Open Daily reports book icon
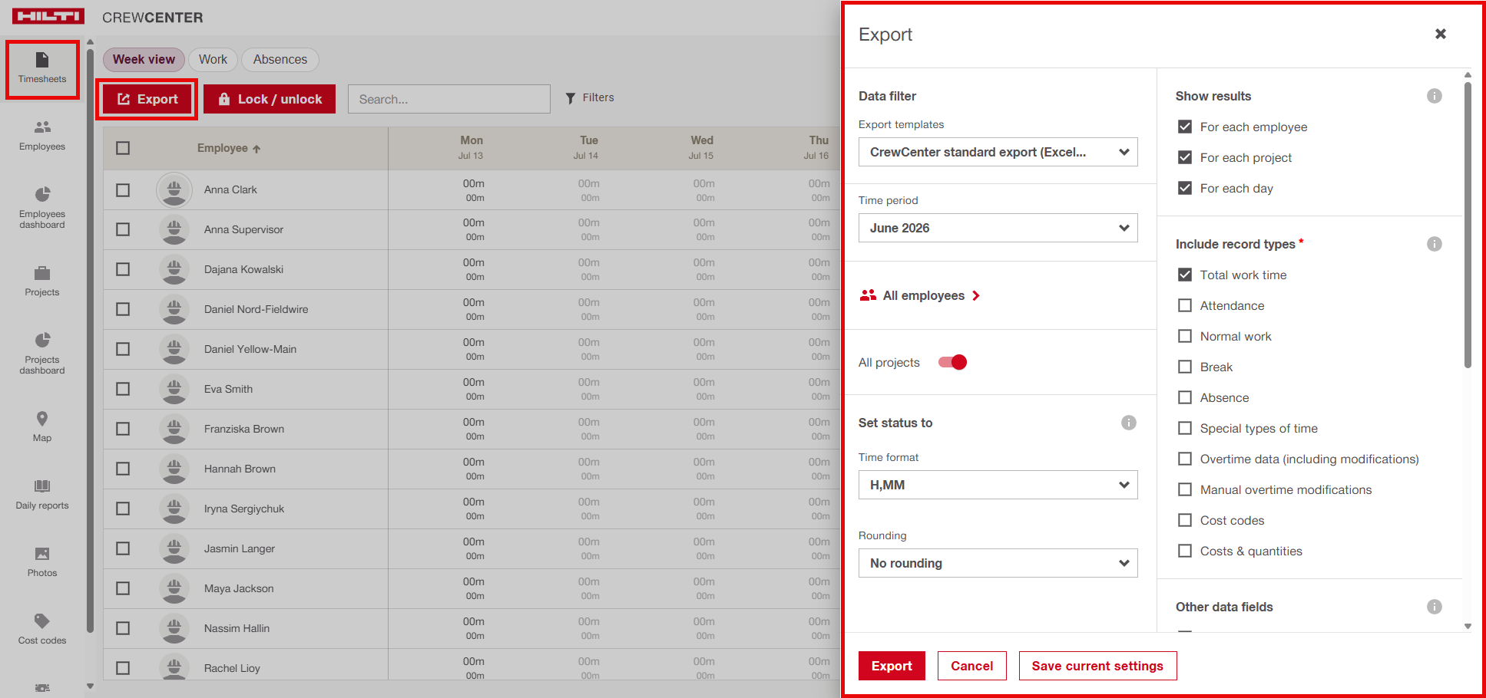This screenshot has height=698, width=1486. coord(42,486)
